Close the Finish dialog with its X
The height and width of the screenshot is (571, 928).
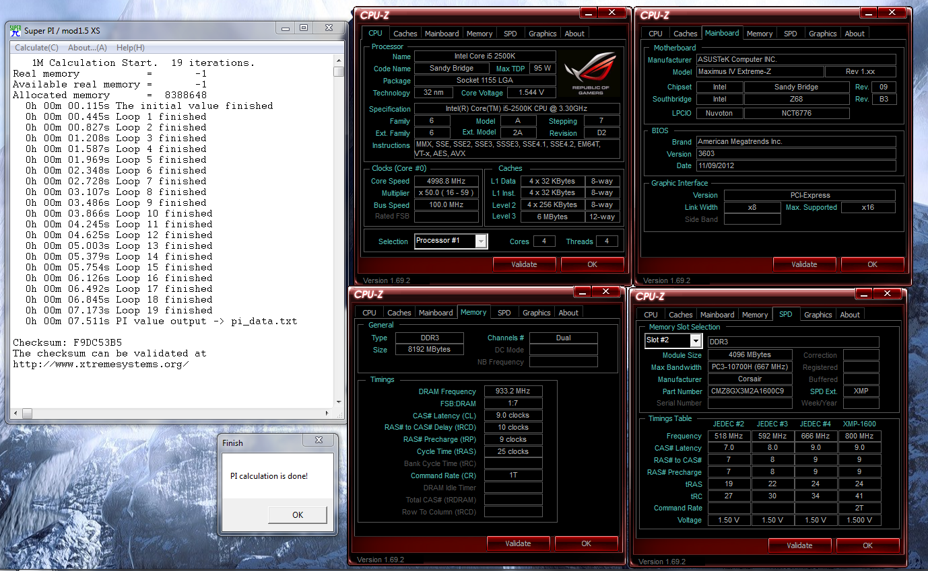(319, 440)
